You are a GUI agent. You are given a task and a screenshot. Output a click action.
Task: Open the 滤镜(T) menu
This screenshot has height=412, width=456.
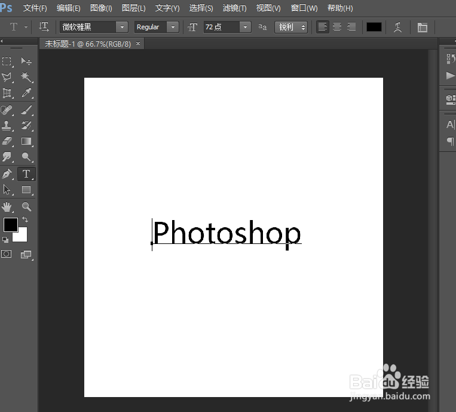point(234,8)
